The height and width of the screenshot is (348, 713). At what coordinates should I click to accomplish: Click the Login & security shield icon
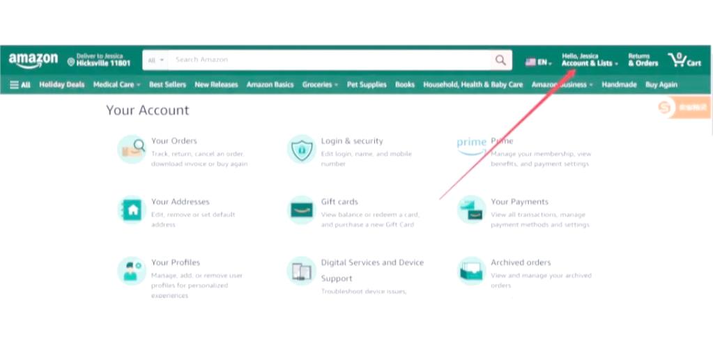pos(302,149)
